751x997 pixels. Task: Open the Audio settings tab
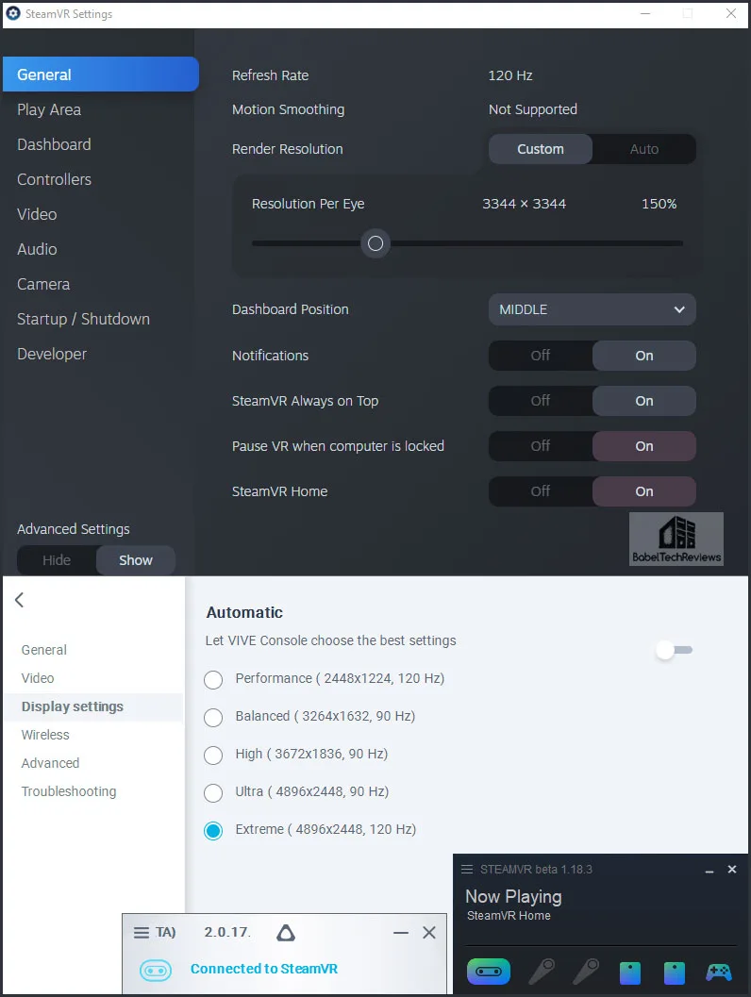(x=37, y=249)
